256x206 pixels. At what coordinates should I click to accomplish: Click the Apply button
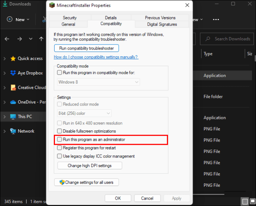point(177,198)
